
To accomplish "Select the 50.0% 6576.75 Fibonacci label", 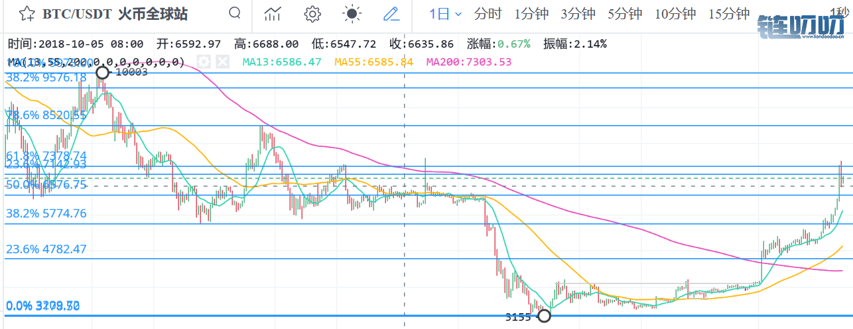I will pos(46,185).
